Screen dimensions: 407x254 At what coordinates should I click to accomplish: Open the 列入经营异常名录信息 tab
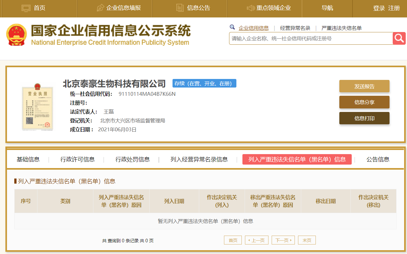199,160
